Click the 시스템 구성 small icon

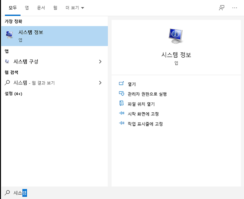tap(7, 62)
